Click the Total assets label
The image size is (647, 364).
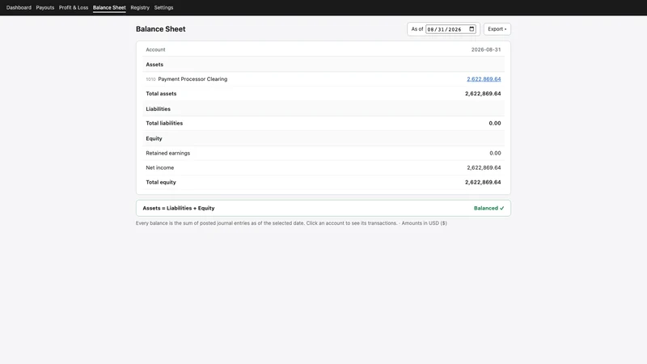161,94
